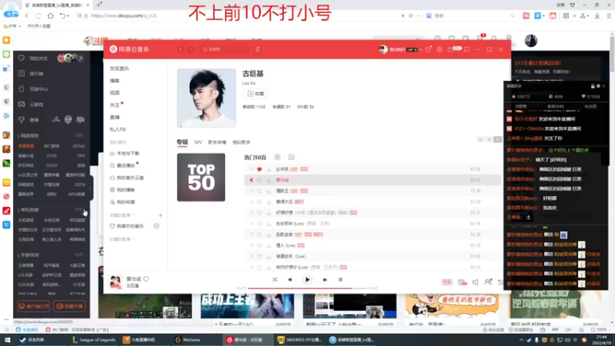The image size is (615, 346).
Task: Toggle shuffle play mode
Action: 274,280
